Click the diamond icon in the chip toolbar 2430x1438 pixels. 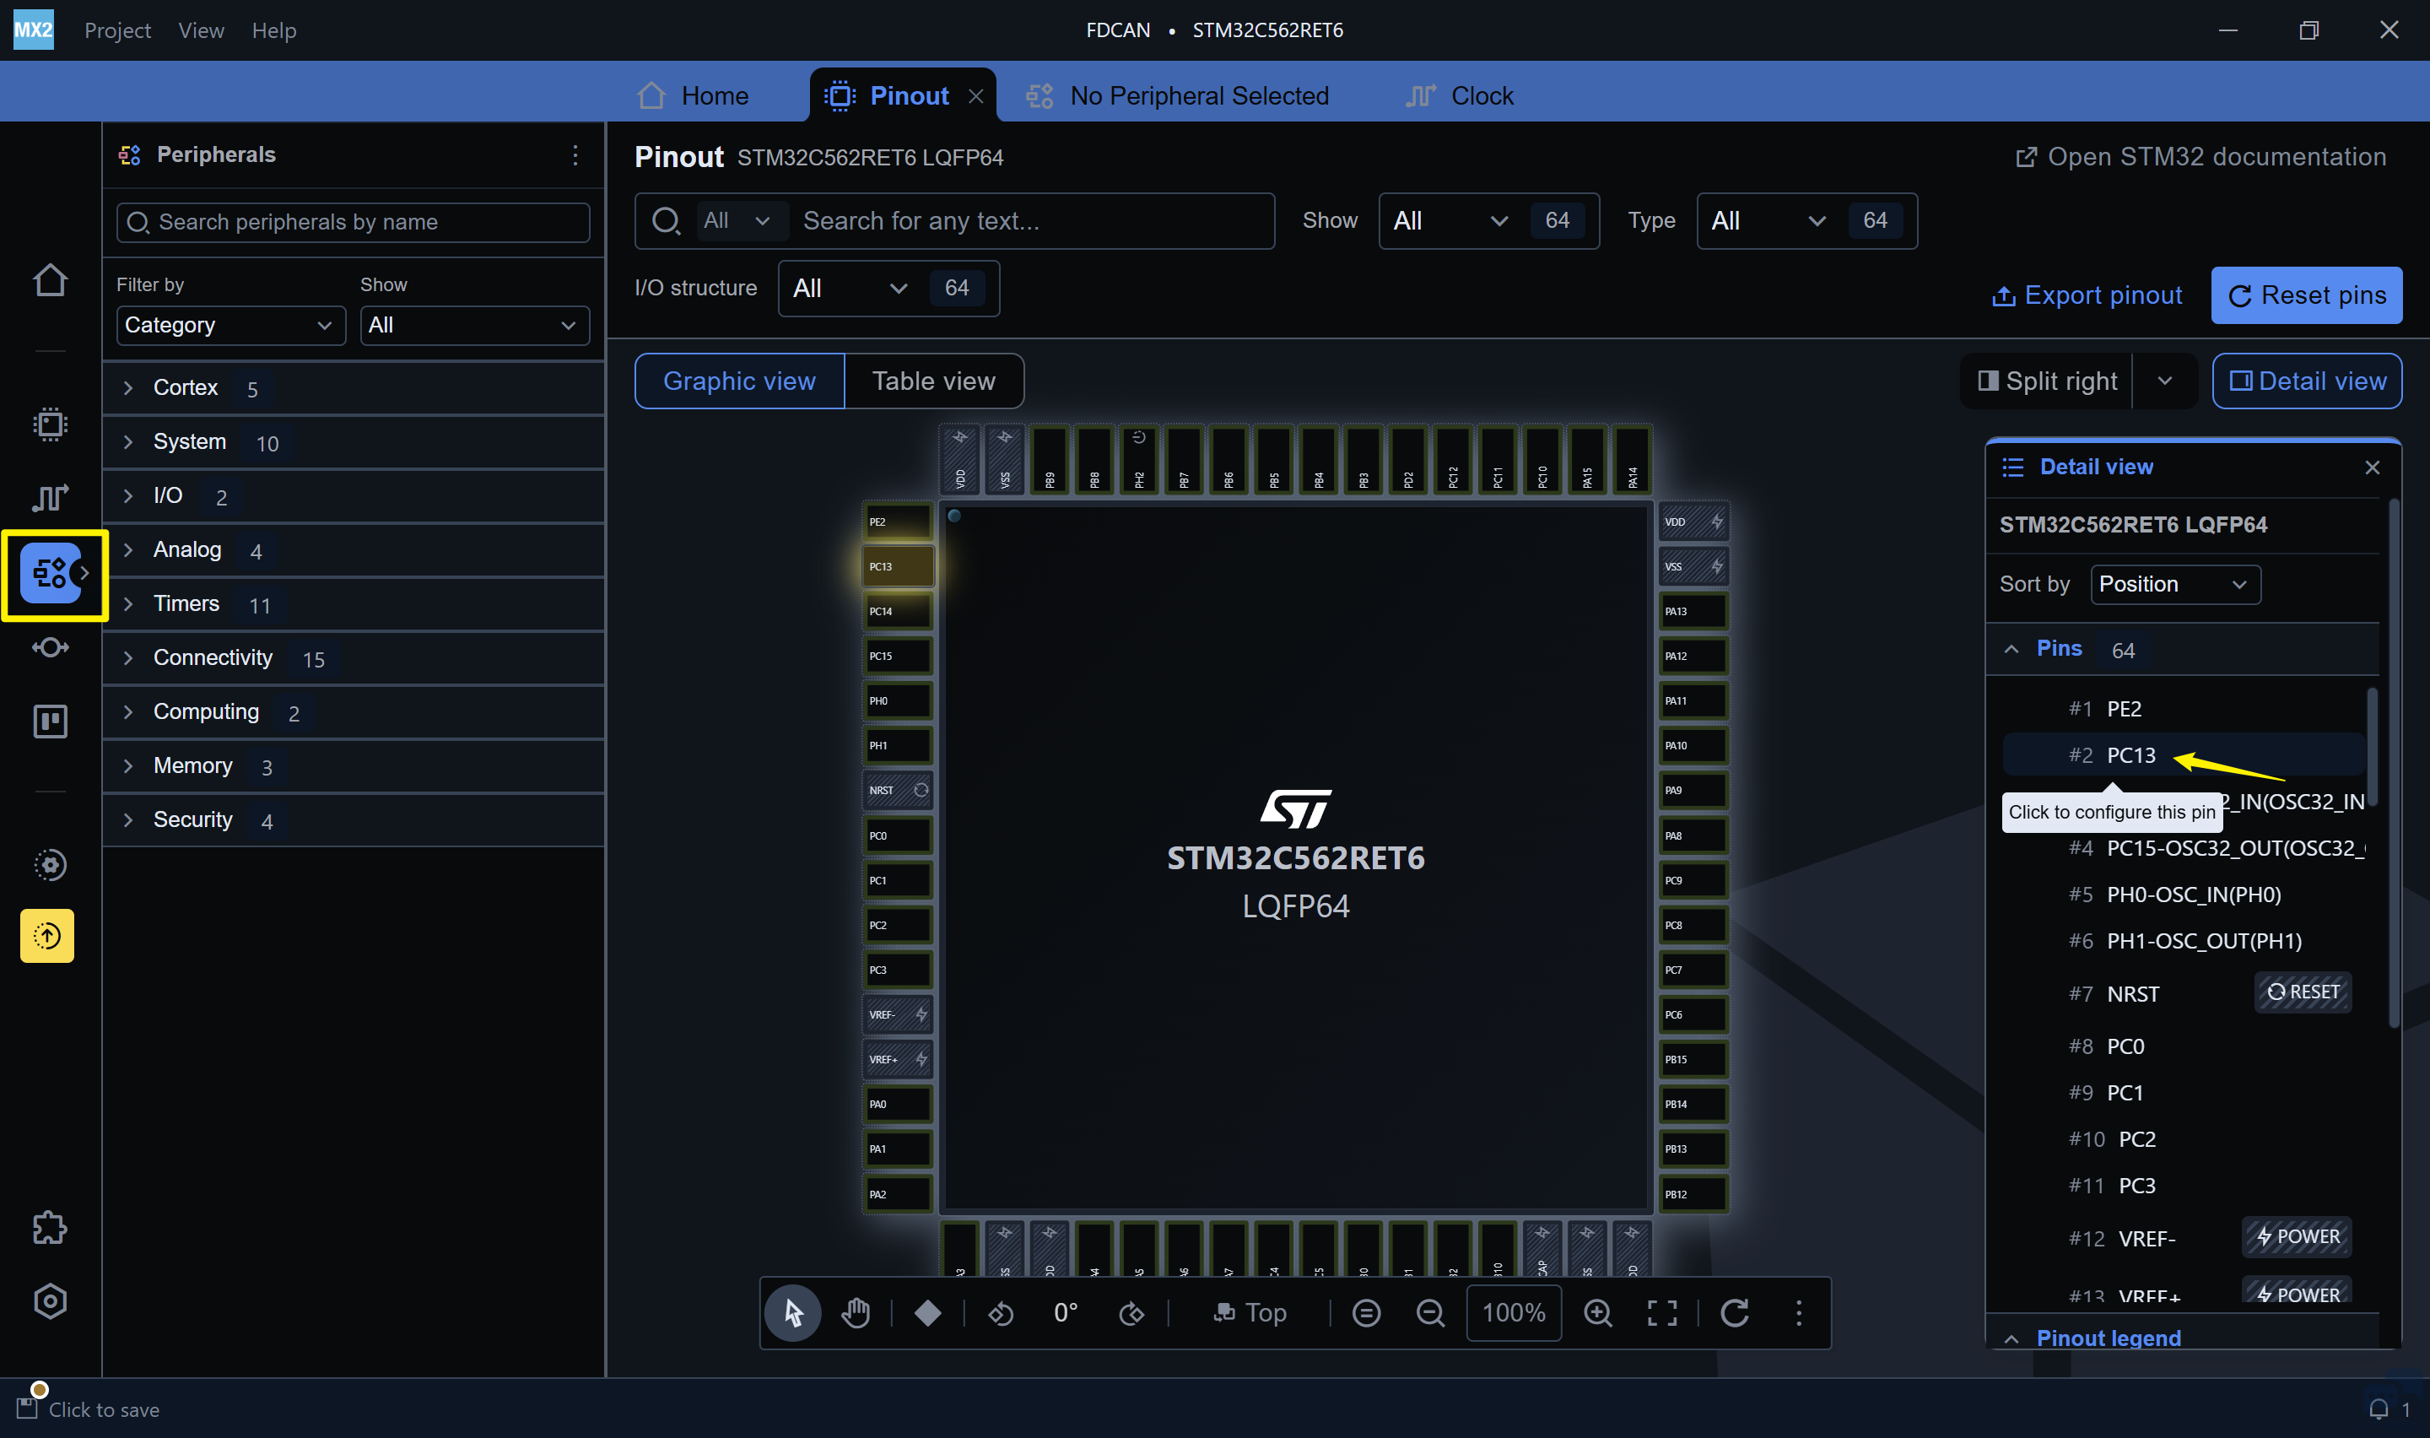(928, 1313)
